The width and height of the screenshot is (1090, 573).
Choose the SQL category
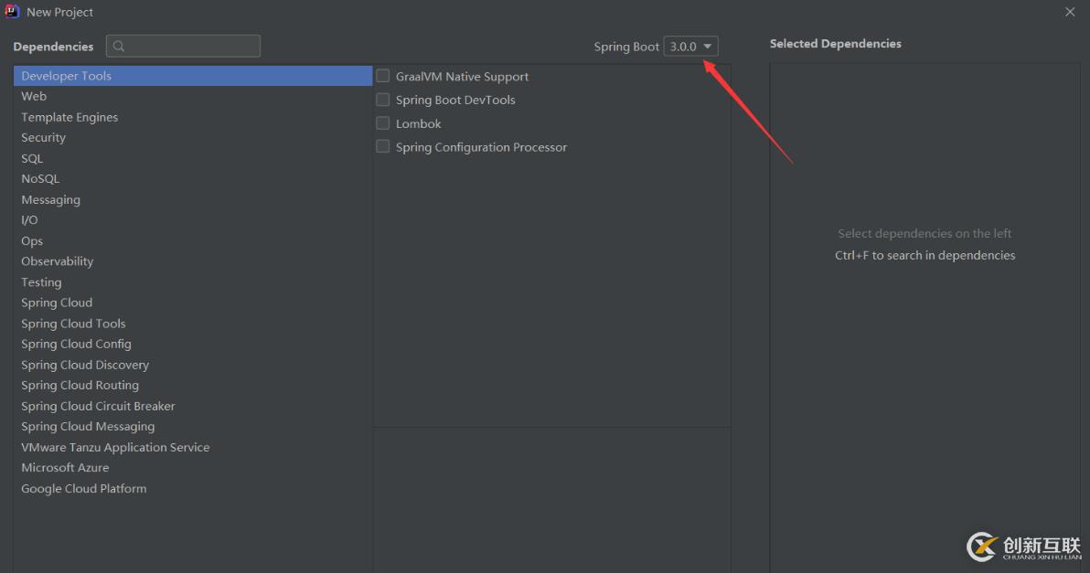32,158
